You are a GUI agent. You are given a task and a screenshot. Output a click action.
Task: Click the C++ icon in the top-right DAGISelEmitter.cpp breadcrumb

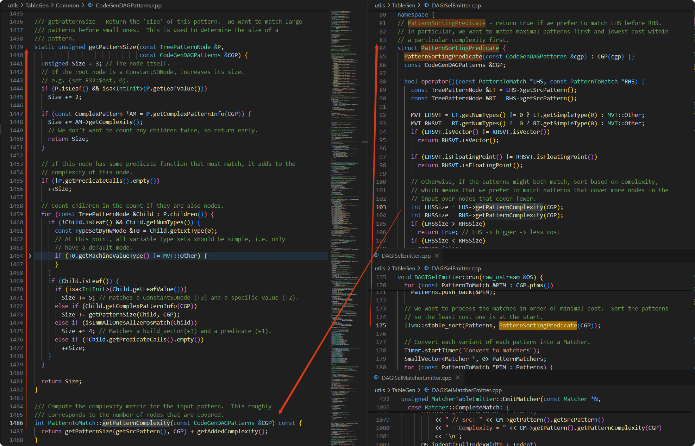pyautogui.click(x=426, y=5)
